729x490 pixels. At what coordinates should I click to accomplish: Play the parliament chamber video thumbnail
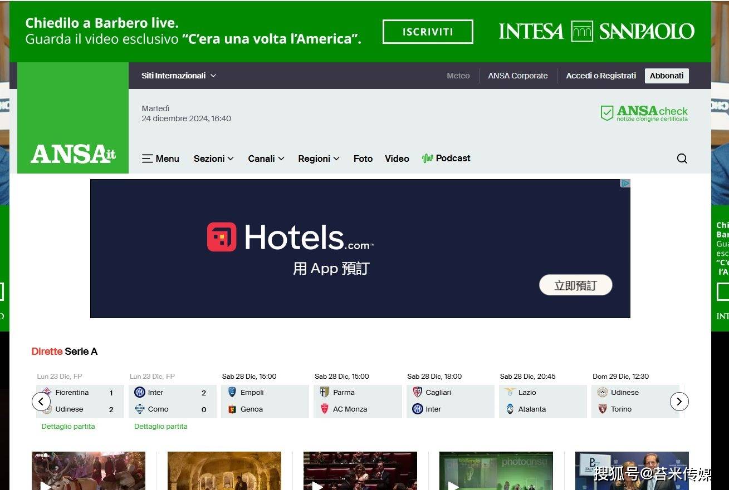pyautogui.click(x=360, y=471)
